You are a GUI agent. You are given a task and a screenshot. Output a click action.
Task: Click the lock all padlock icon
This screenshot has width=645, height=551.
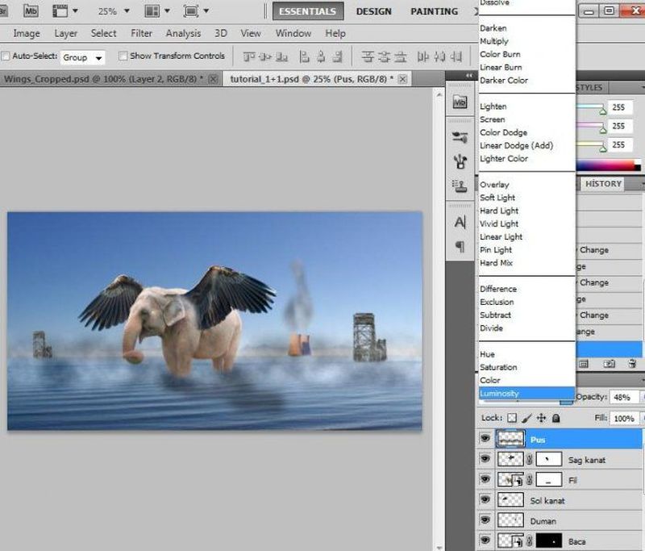(x=556, y=419)
